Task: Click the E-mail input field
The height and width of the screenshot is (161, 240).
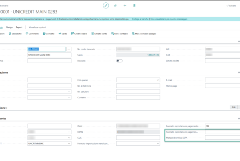Action: [x=222, y=80]
